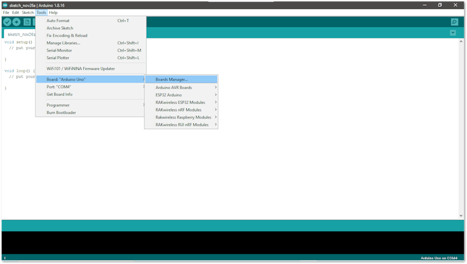This screenshot has height=264, width=467.
Task: Choose Burn Bootloader
Action: [x=91, y=112]
